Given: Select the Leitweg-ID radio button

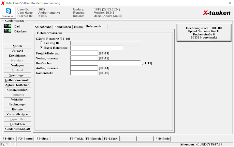Looking at the screenshot, I should pos(41,43).
